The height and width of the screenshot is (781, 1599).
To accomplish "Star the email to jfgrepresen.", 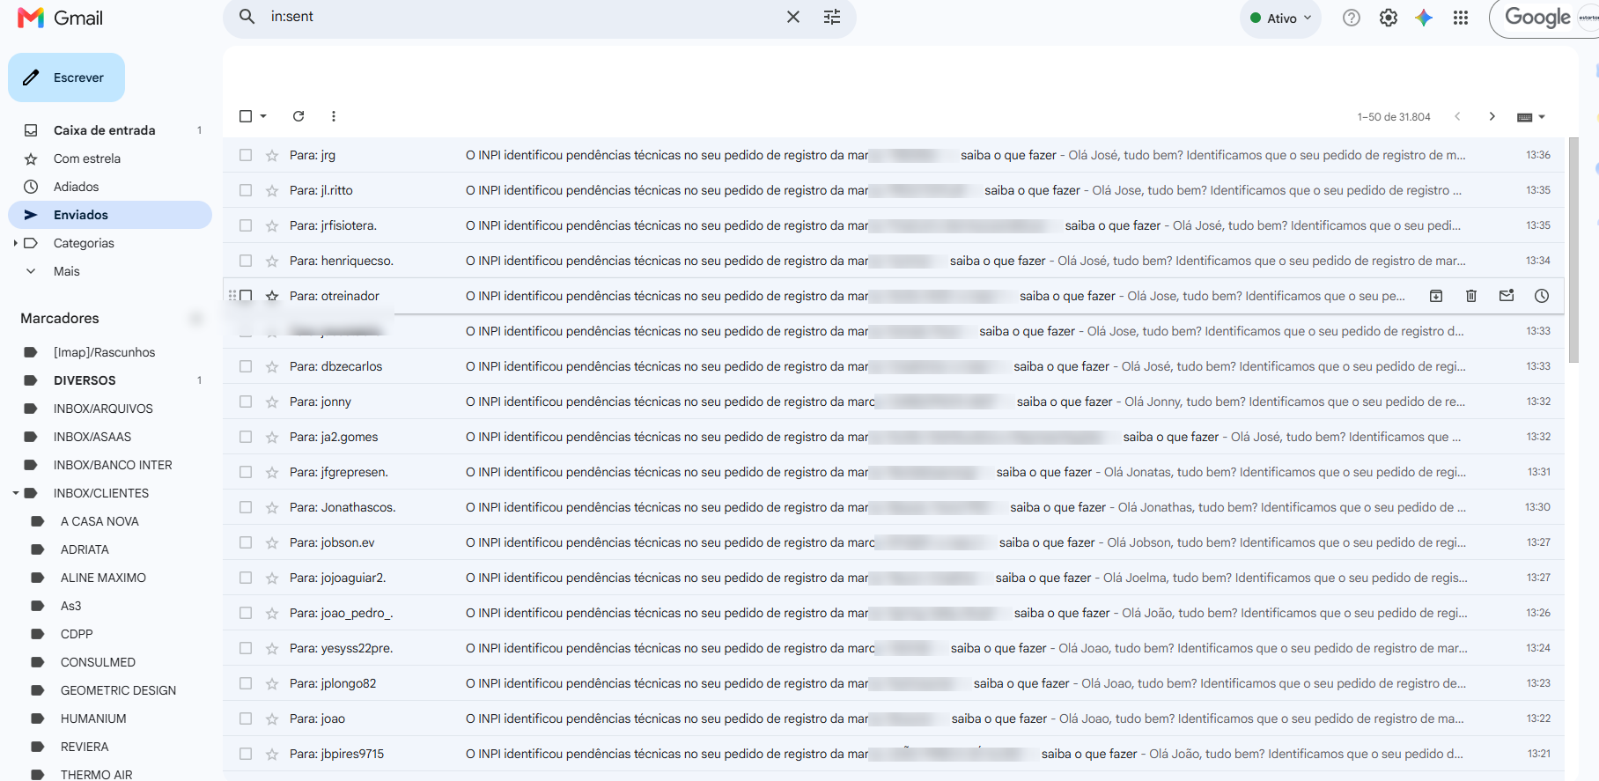I will click(272, 472).
